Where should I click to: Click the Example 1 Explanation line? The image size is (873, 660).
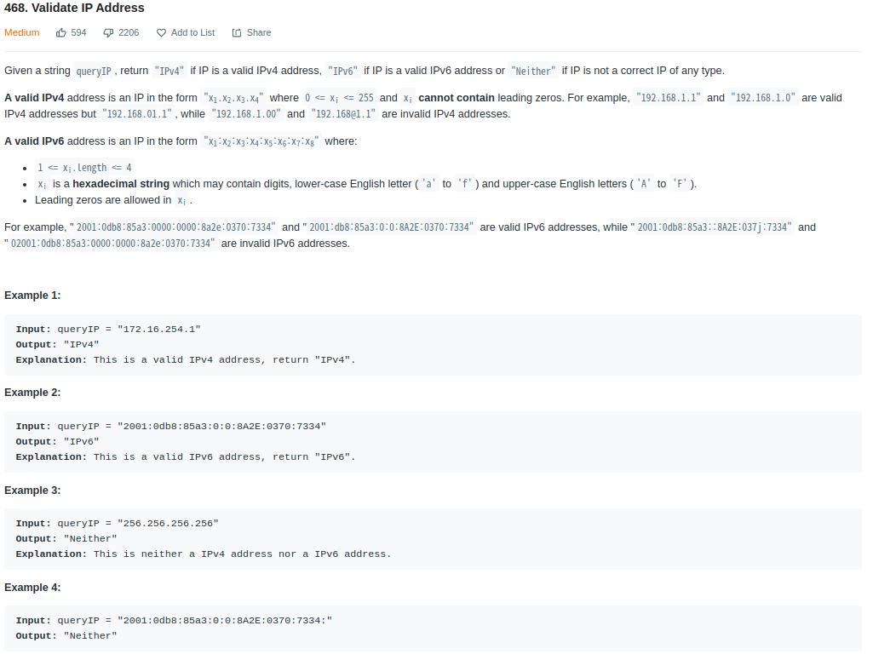186,360
